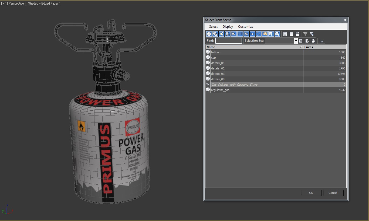Click the 10896 faces value
Viewport: 369px width, 221px height.
coord(341,74)
